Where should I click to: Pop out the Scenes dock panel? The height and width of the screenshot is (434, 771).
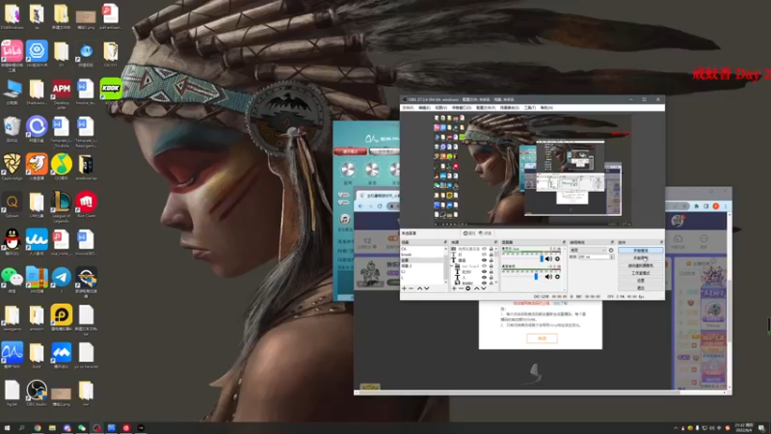(445, 242)
